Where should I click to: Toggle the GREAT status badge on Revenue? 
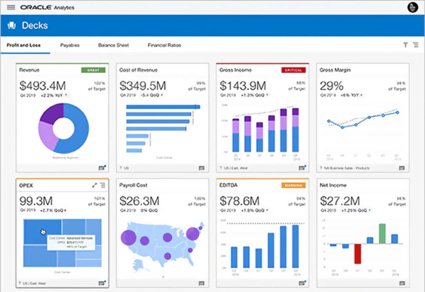click(x=94, y=70)
